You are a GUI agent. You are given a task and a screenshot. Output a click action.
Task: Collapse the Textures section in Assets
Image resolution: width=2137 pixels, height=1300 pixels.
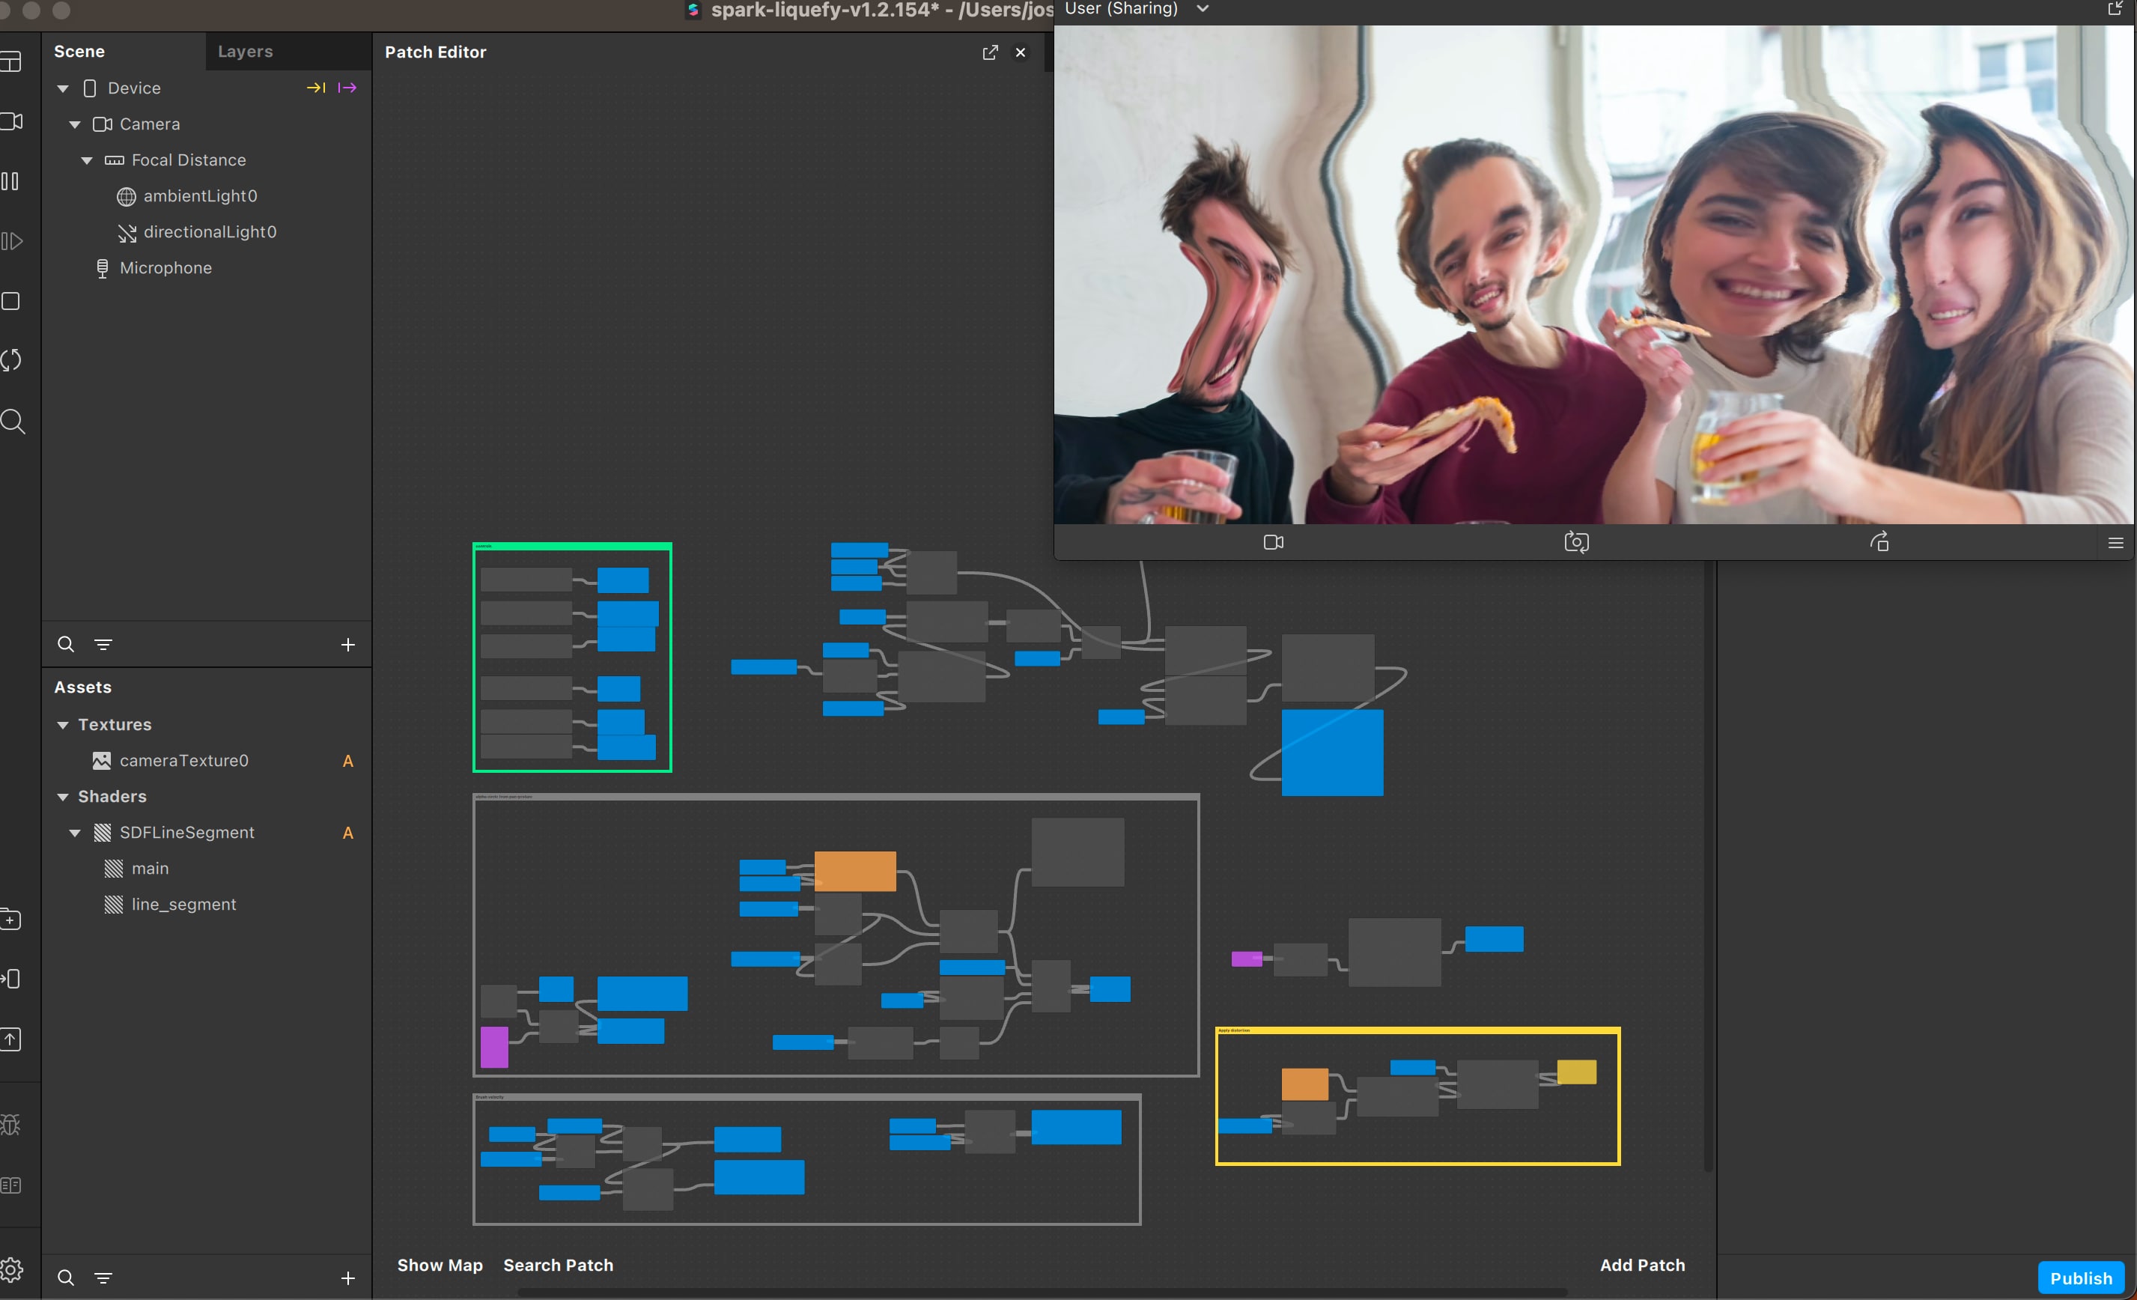pos(62,725)
